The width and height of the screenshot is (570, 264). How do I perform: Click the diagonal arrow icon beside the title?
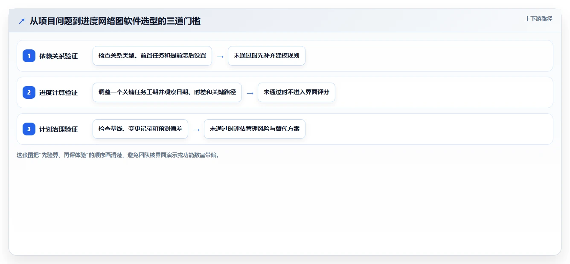point(21,21)
